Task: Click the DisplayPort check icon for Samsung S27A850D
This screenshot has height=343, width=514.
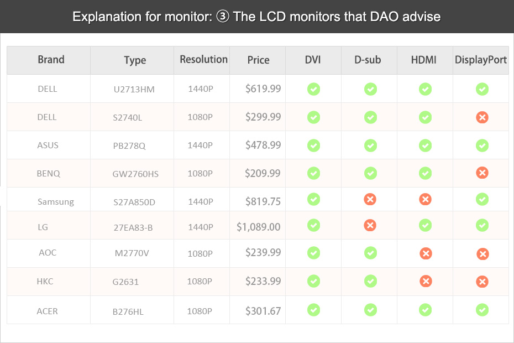Action: (482, 199)
